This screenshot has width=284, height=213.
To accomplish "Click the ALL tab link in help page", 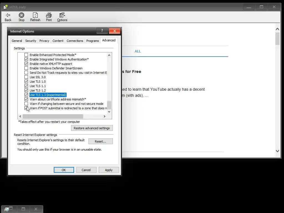I will pos(138,51).
